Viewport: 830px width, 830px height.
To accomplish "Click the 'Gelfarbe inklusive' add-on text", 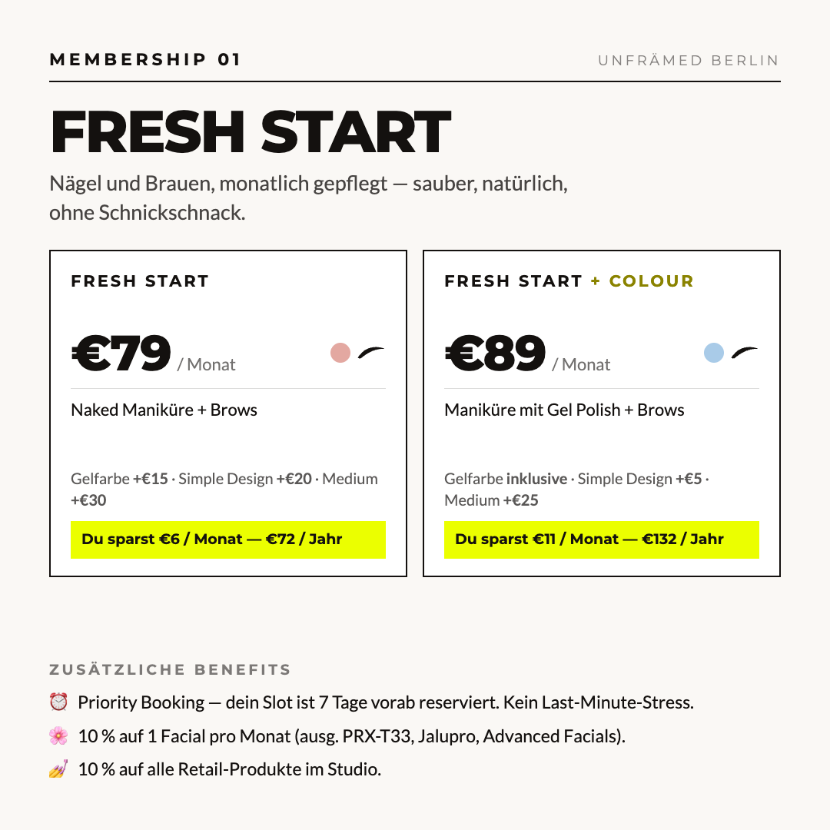I will 506,479.
